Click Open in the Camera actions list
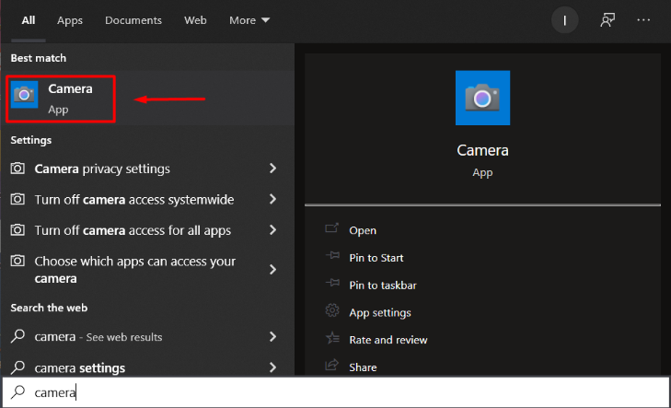 363,230
